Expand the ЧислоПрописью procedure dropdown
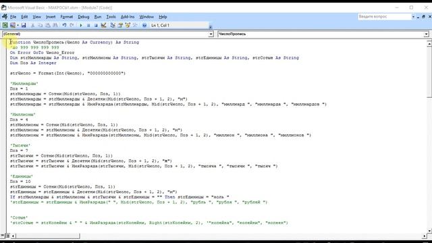Screen dimensions: 432x243 426,34
